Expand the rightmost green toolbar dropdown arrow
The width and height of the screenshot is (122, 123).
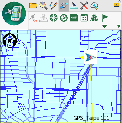point(119,26)
